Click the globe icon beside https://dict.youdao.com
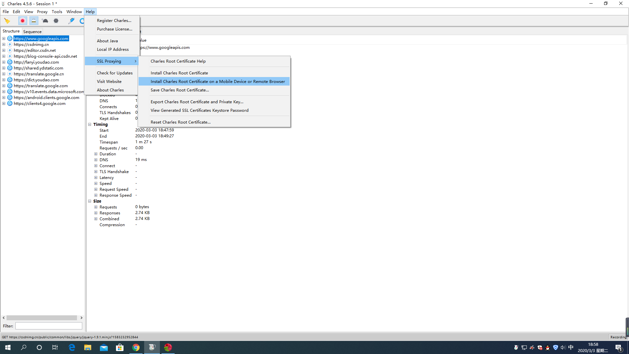 [10, 80]
